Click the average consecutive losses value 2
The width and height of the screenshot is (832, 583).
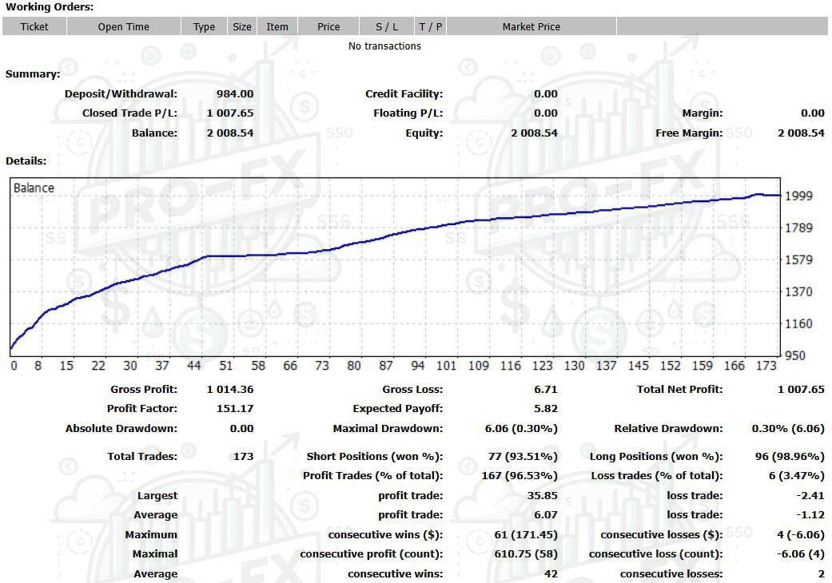(822, 574)
